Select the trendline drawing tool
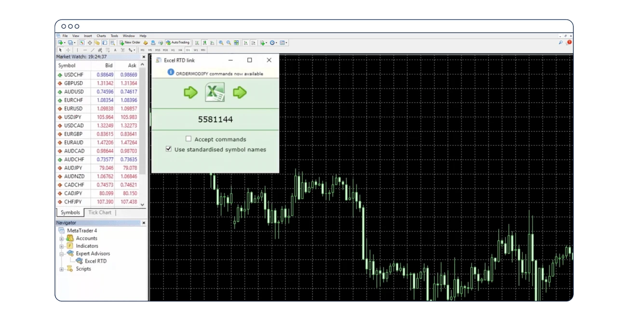Image resolution: width=625 pixels, height=313 pixels. (92, 49)
